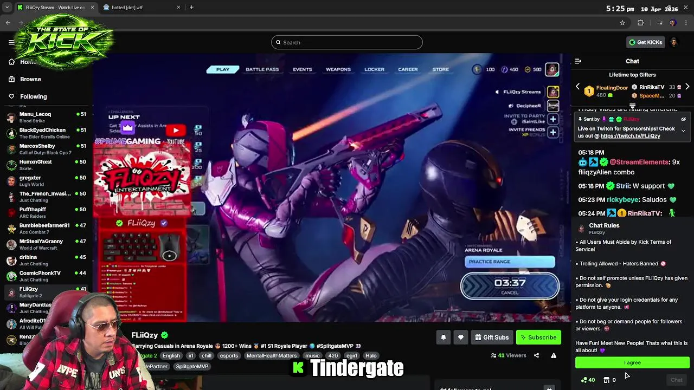Viewport: 694px width, 390px height.
Task: Open Puffthapiff channel in sidebar
Action: pos(46,212)
